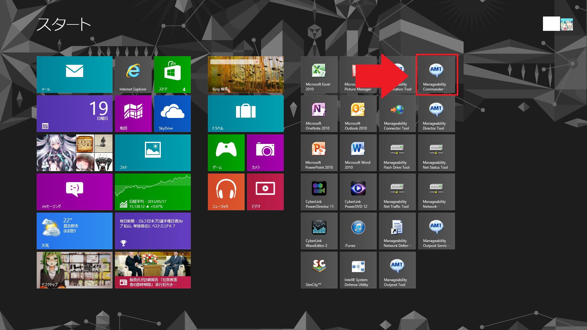Launch Microsoft OneNote 2010
Image resolution: width=587 pixels, height=330 pixels.
pyautogui.click(x=319, y=113)
